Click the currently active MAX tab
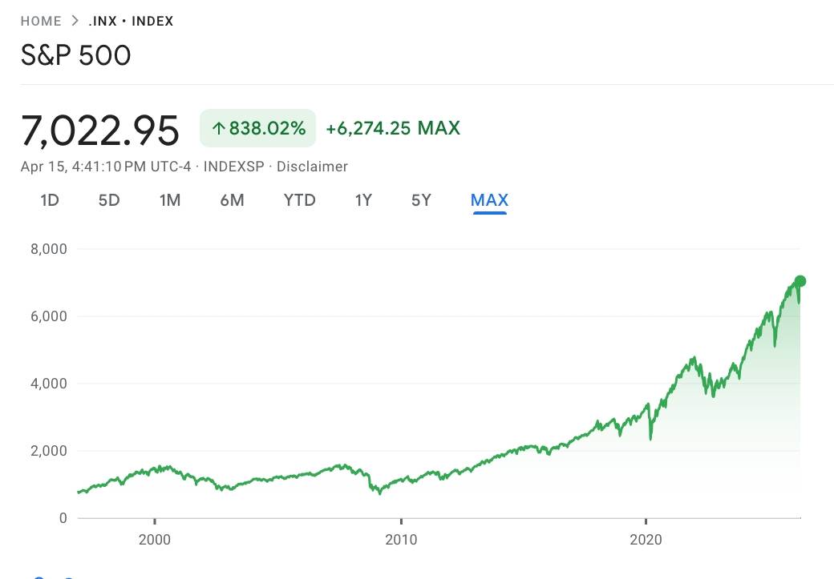The height and width of the screenshot is (579, 834). (489, 200)
